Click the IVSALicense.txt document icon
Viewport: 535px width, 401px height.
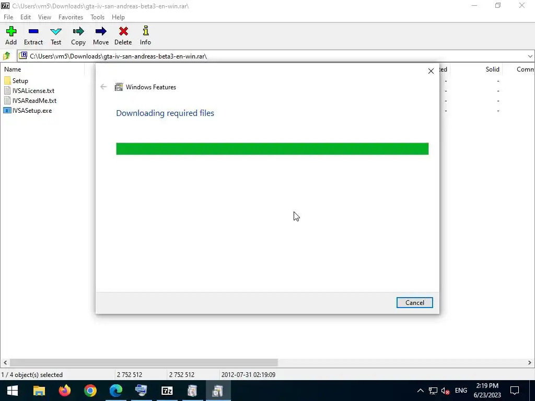(x=7, y=91)
